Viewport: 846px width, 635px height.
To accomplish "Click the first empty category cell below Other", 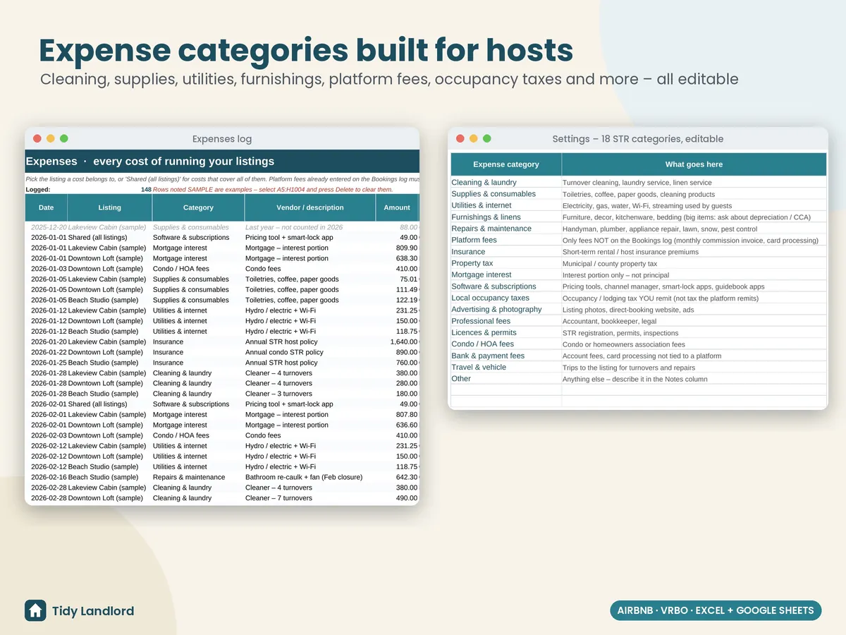I will (x=506, y=390).
